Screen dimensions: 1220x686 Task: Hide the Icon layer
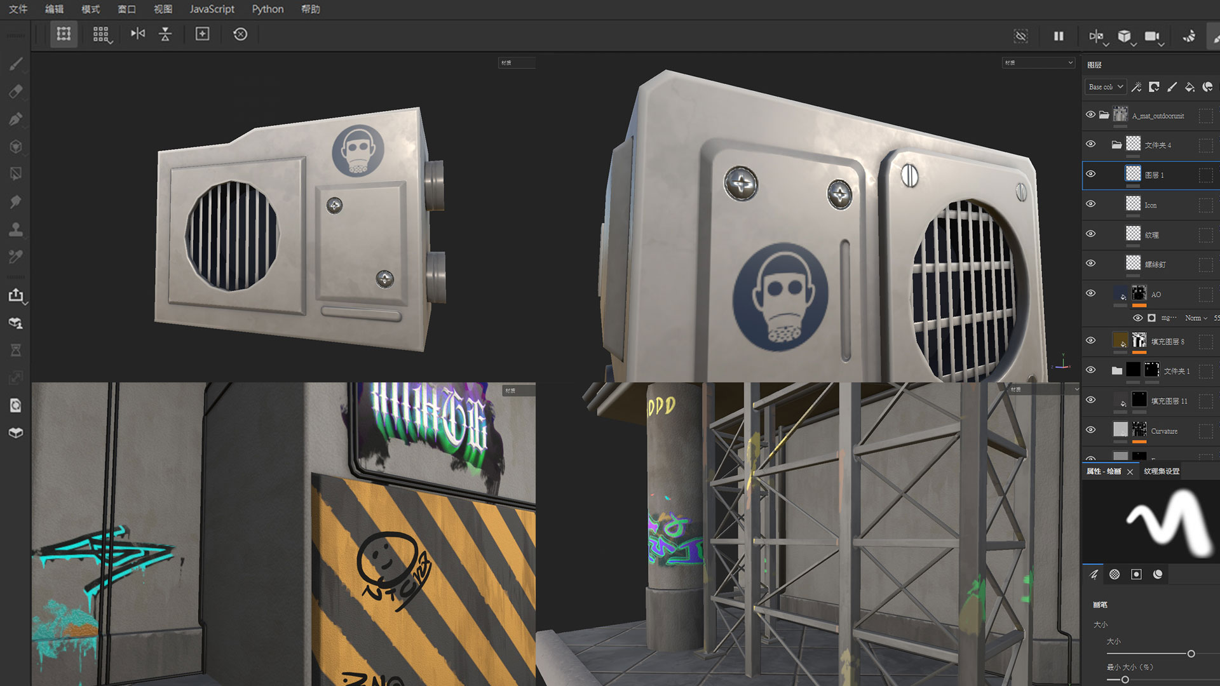pyautogui.click(x=1090, y=205)
